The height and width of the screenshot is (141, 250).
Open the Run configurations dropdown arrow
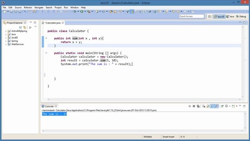[85, 11]
